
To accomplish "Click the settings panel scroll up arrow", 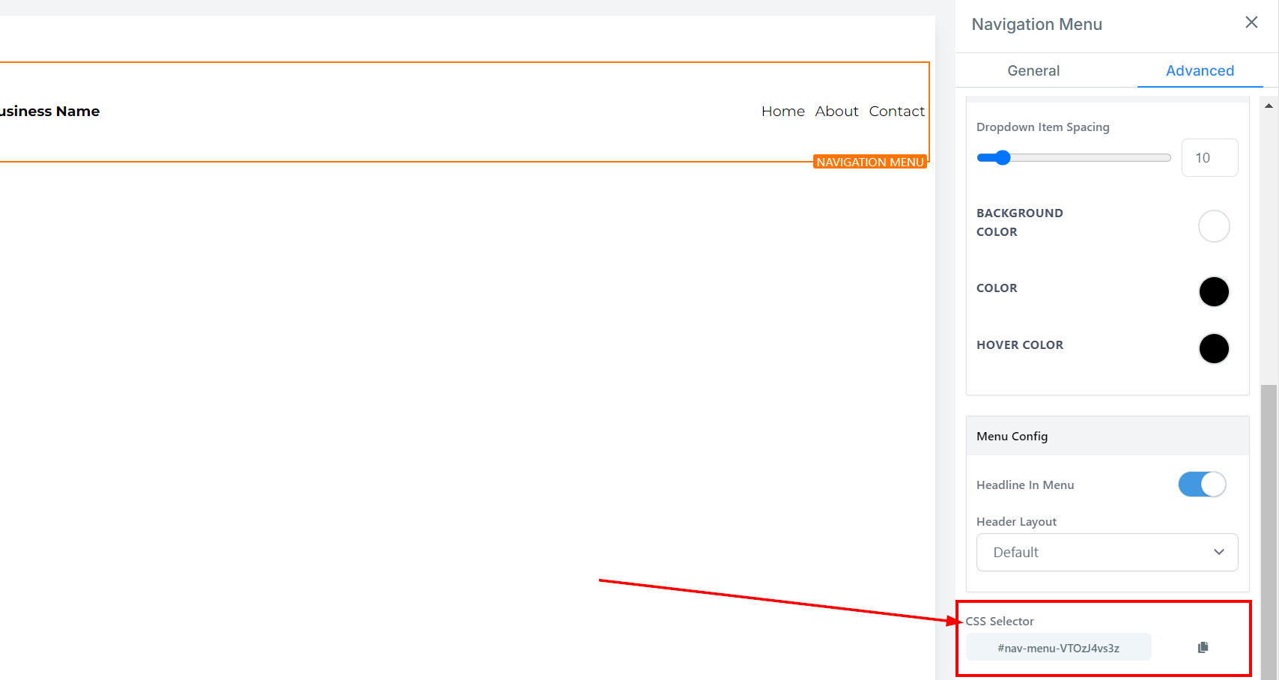I will pos(1269,106).
